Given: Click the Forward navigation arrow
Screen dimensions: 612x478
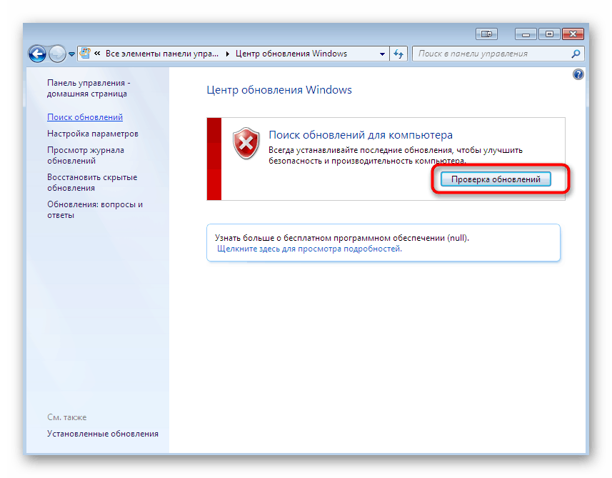Looking at the screenshot, I should 57,54.
